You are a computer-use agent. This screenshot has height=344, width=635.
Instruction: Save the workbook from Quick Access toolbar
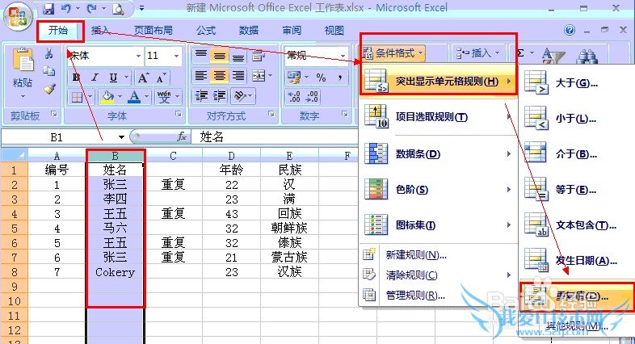[x=48, y=9]
